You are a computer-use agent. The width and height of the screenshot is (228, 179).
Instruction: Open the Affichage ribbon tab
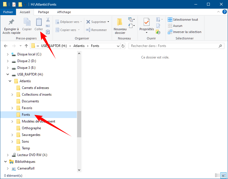point(64,12)
